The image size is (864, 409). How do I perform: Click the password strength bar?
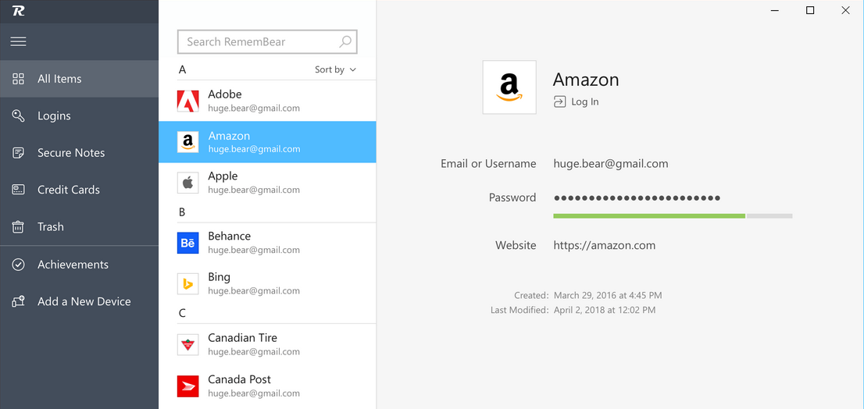[x=672, y=215]
